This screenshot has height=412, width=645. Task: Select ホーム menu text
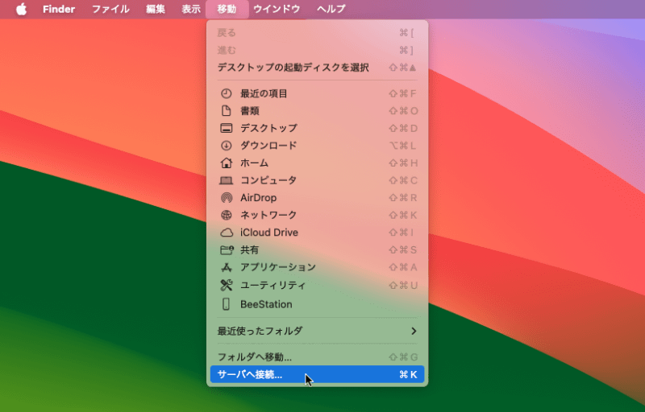pyautogui.click(x=255, y=163)
